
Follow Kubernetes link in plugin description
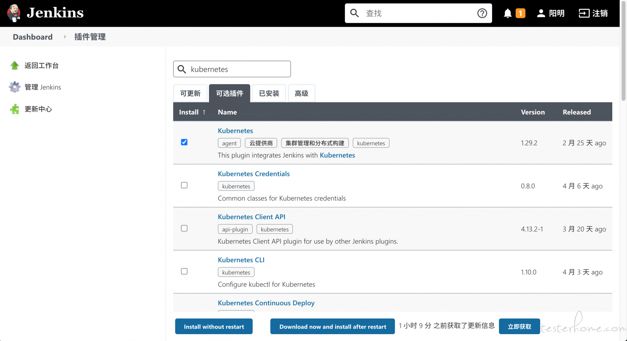pos(337,155)
